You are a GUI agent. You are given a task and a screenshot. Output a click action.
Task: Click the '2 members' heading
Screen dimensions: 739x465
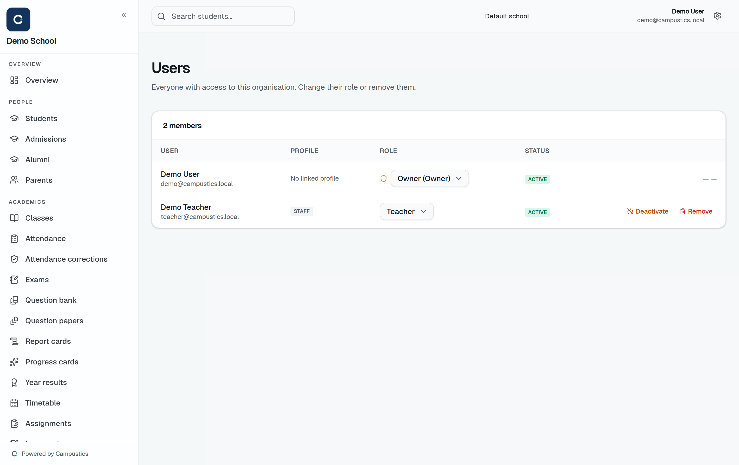click(x=182, y=125)
